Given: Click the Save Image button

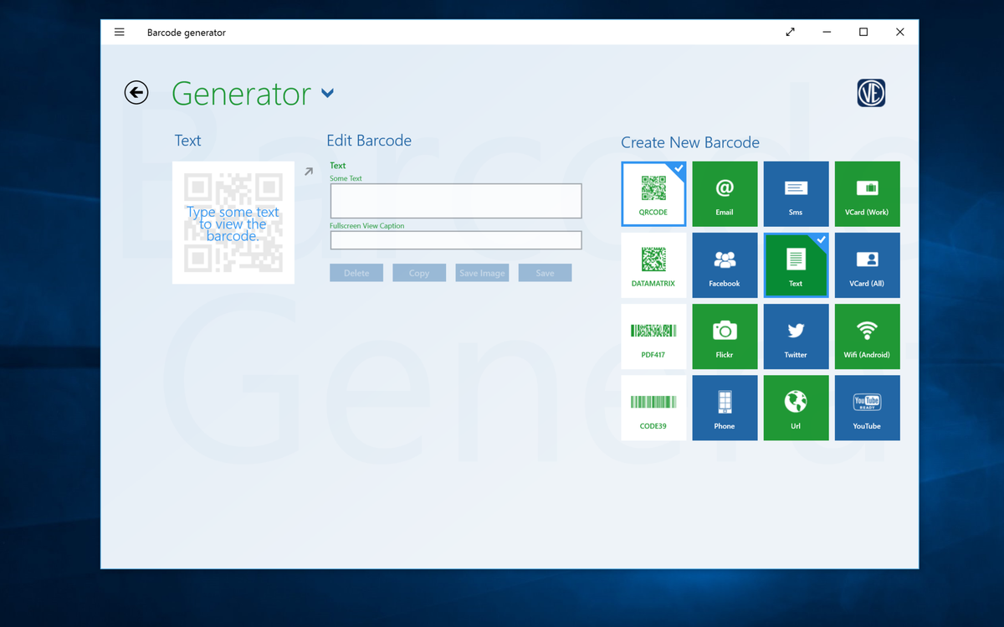Looking at the screenshot, I should [x=481, y=272].
